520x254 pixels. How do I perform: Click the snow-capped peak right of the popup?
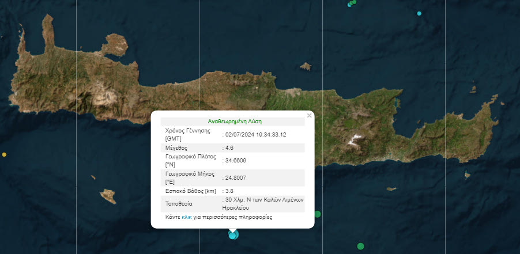point(355,139)
